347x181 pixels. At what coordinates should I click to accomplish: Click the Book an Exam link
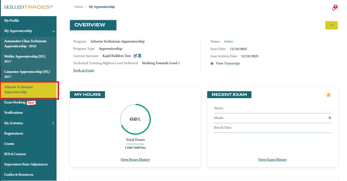coord(84,70)
